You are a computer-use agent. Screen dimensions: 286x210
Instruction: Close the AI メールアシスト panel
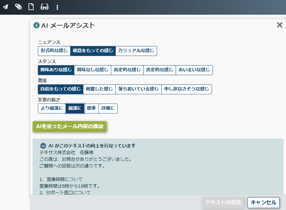280,25
